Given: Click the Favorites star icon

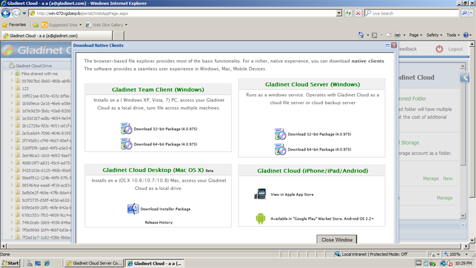Looking at the screenshot, I should (x=5, y=25).
